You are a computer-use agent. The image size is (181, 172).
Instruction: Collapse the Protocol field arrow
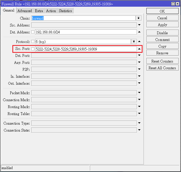tap(139, 41)
